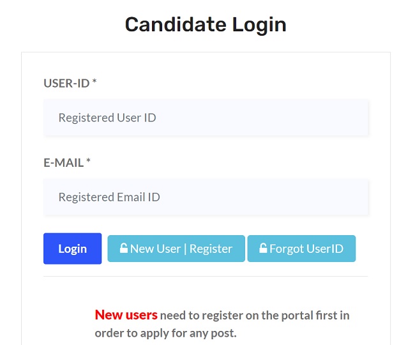Click the Candidate Login page heading

[206, 24]
